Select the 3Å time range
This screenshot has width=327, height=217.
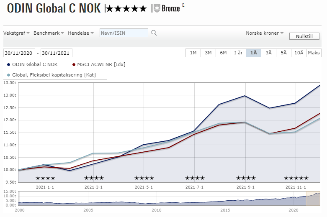[x=268, y=53]
